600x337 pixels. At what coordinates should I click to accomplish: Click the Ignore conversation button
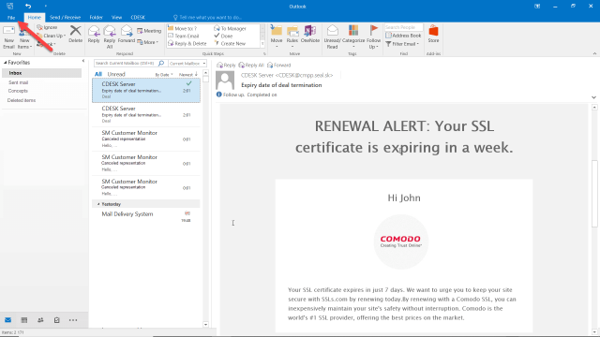coord(47,27)
